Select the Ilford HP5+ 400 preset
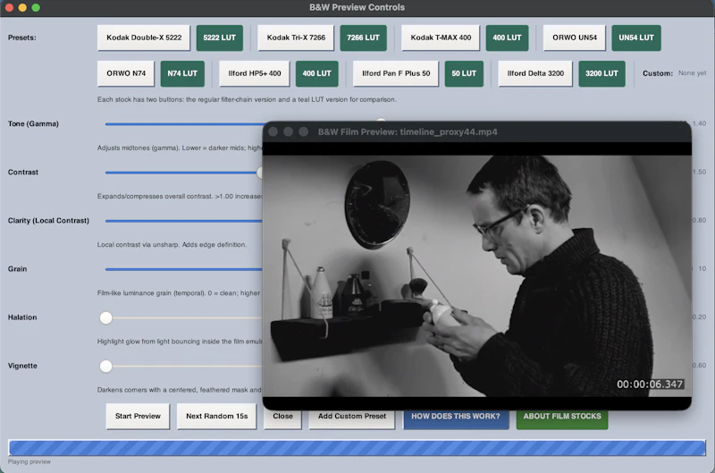This screenshot has height=473, width=715. tap(255, 73)
